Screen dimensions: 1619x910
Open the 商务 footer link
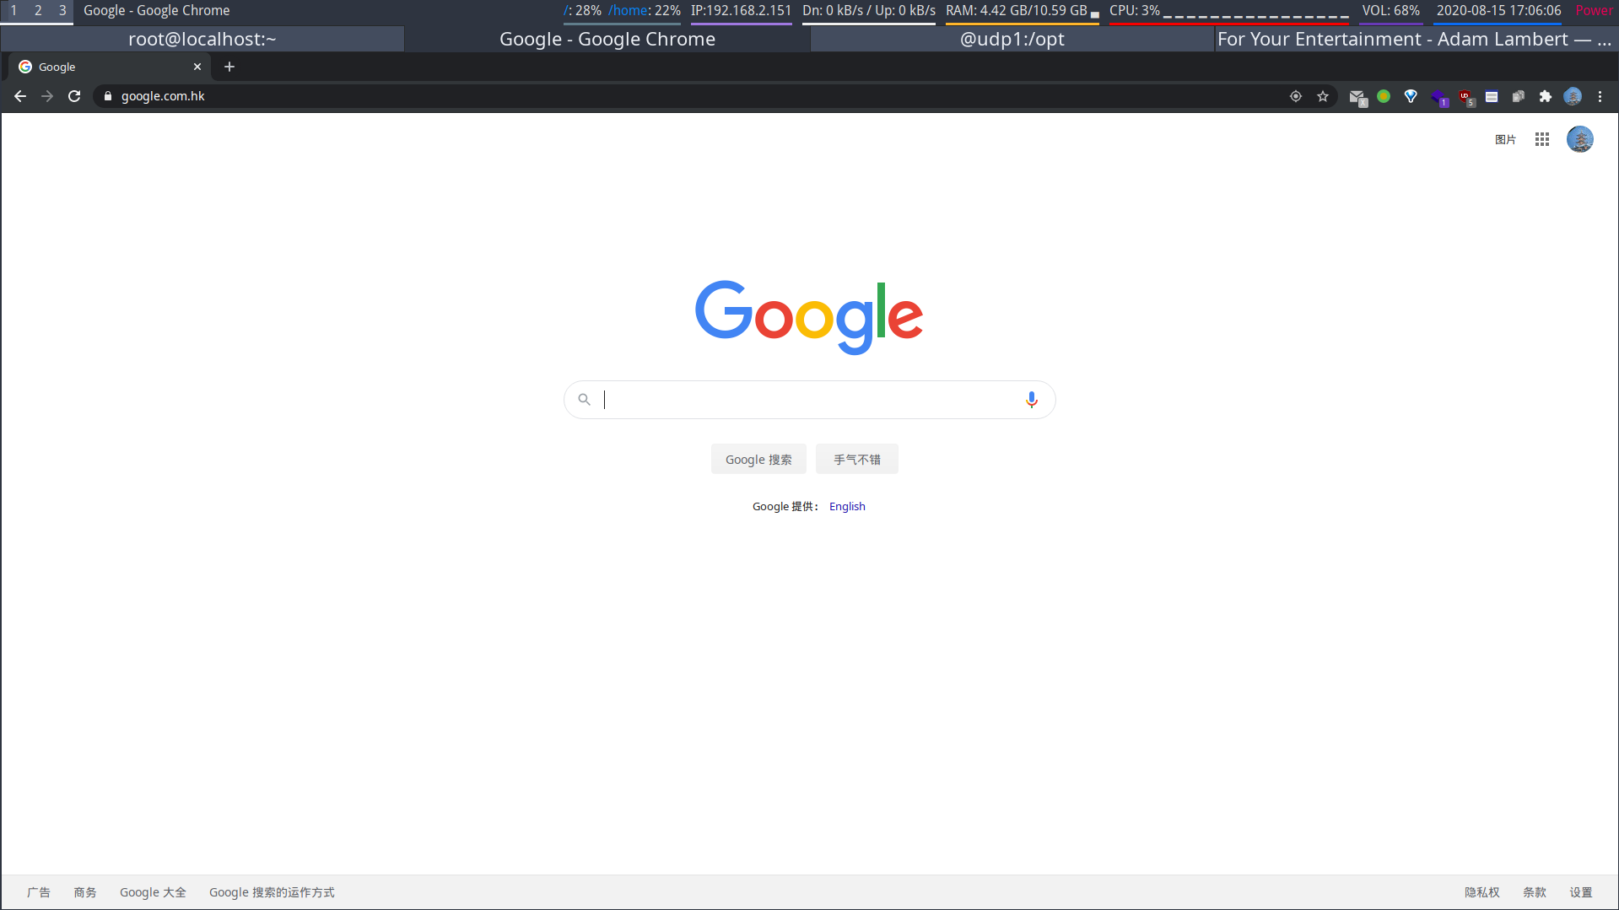[x=85, y=893]
